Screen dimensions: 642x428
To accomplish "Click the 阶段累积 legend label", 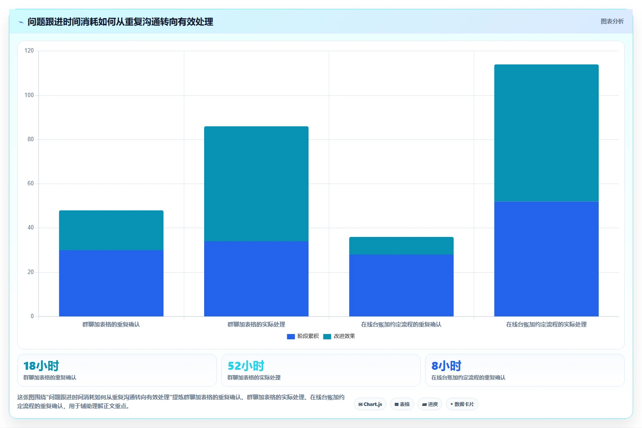I will tap(308, 336).
